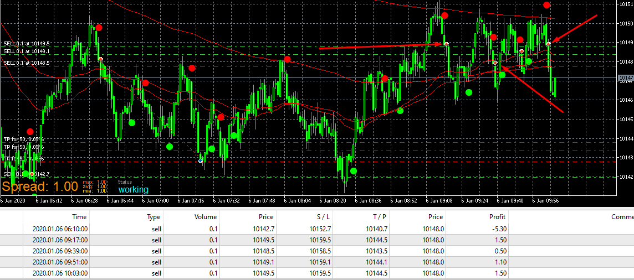Click sell type in the 06:10:00 row
The width and height of the screenshot is (634, 280).
pos(157,229)
